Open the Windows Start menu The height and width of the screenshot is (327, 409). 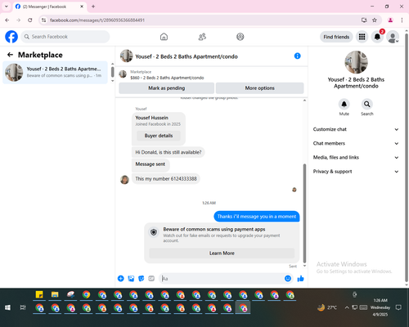click(7, 307)
